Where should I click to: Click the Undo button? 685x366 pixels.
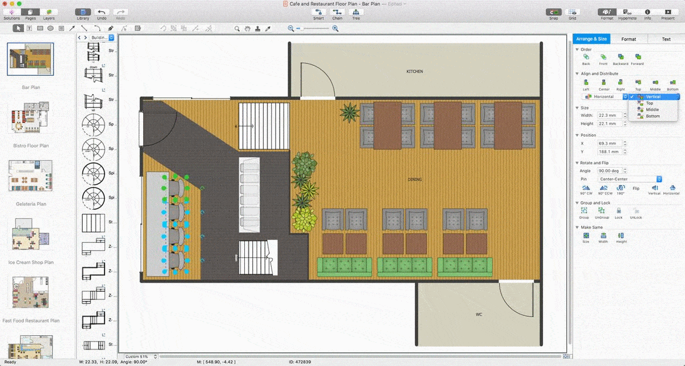tap(102, 12)
